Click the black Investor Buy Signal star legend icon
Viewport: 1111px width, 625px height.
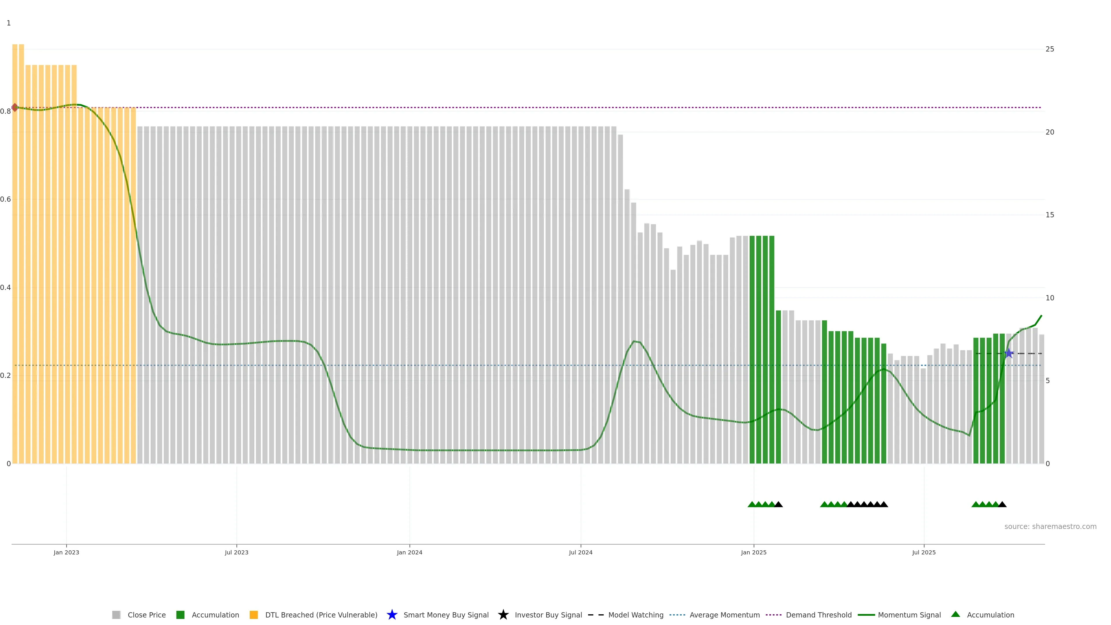[x=503, y=615]
